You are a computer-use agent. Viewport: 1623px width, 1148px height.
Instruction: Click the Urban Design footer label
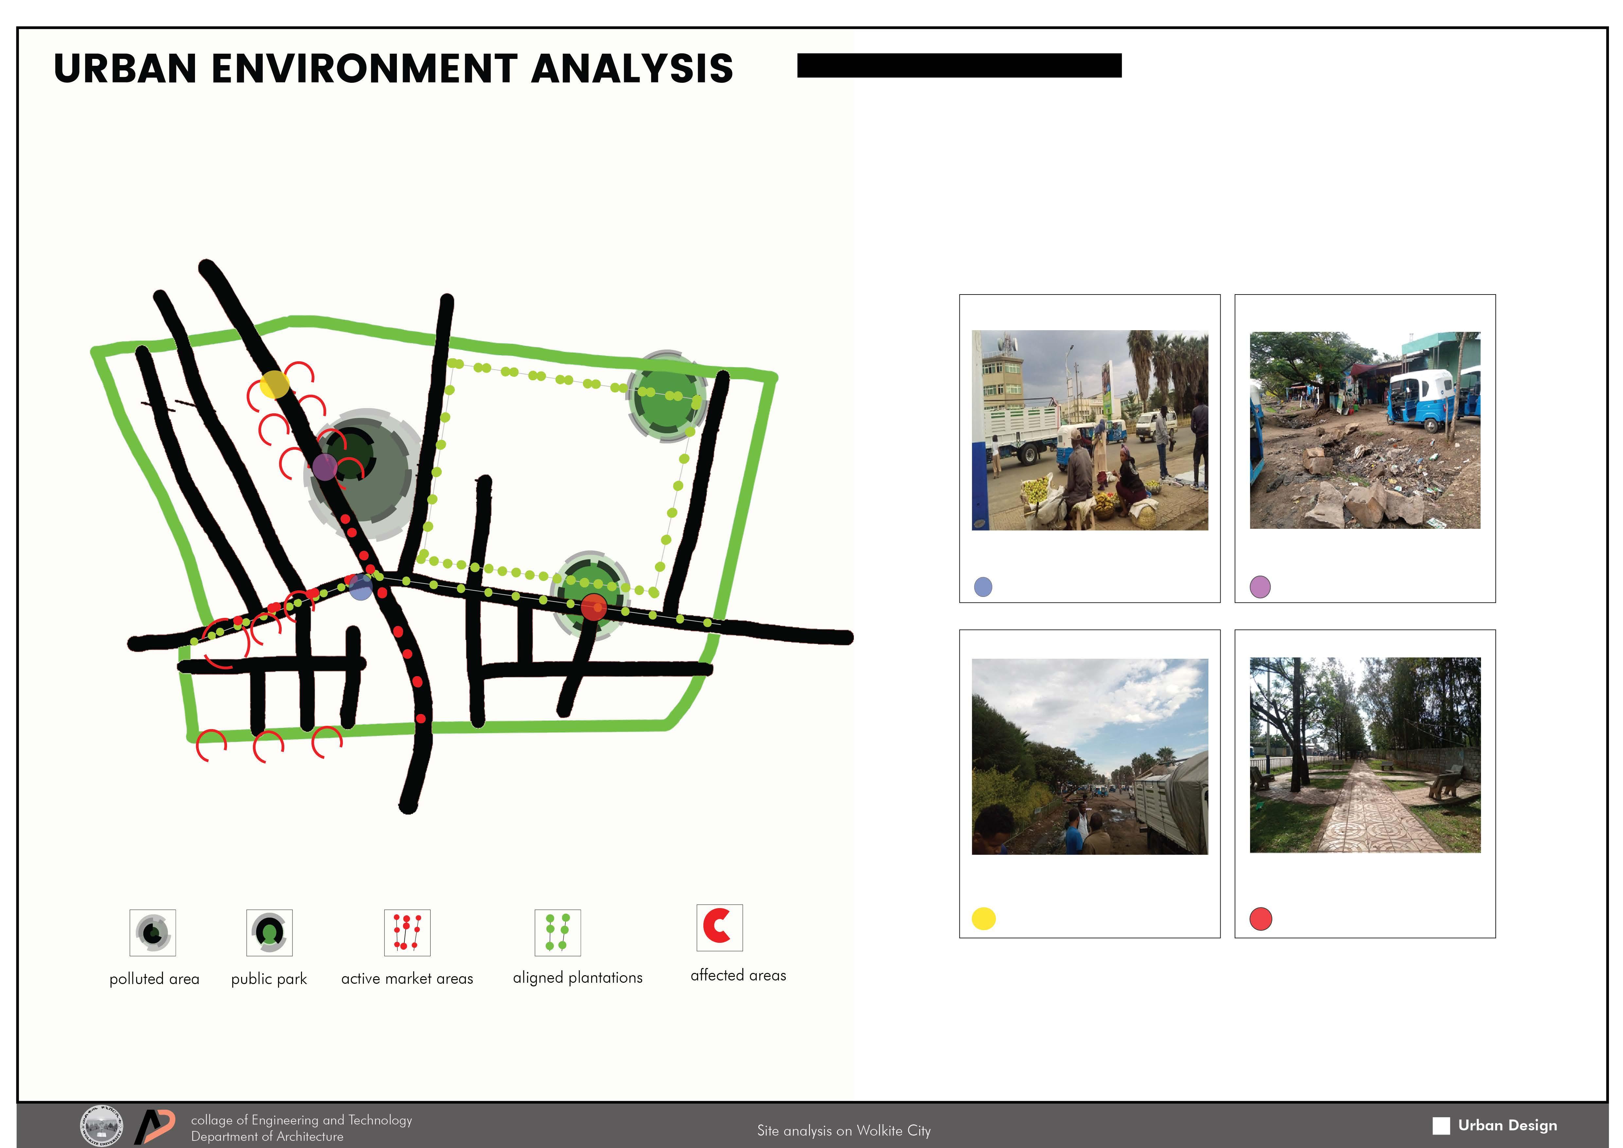click(1507, 1125)
